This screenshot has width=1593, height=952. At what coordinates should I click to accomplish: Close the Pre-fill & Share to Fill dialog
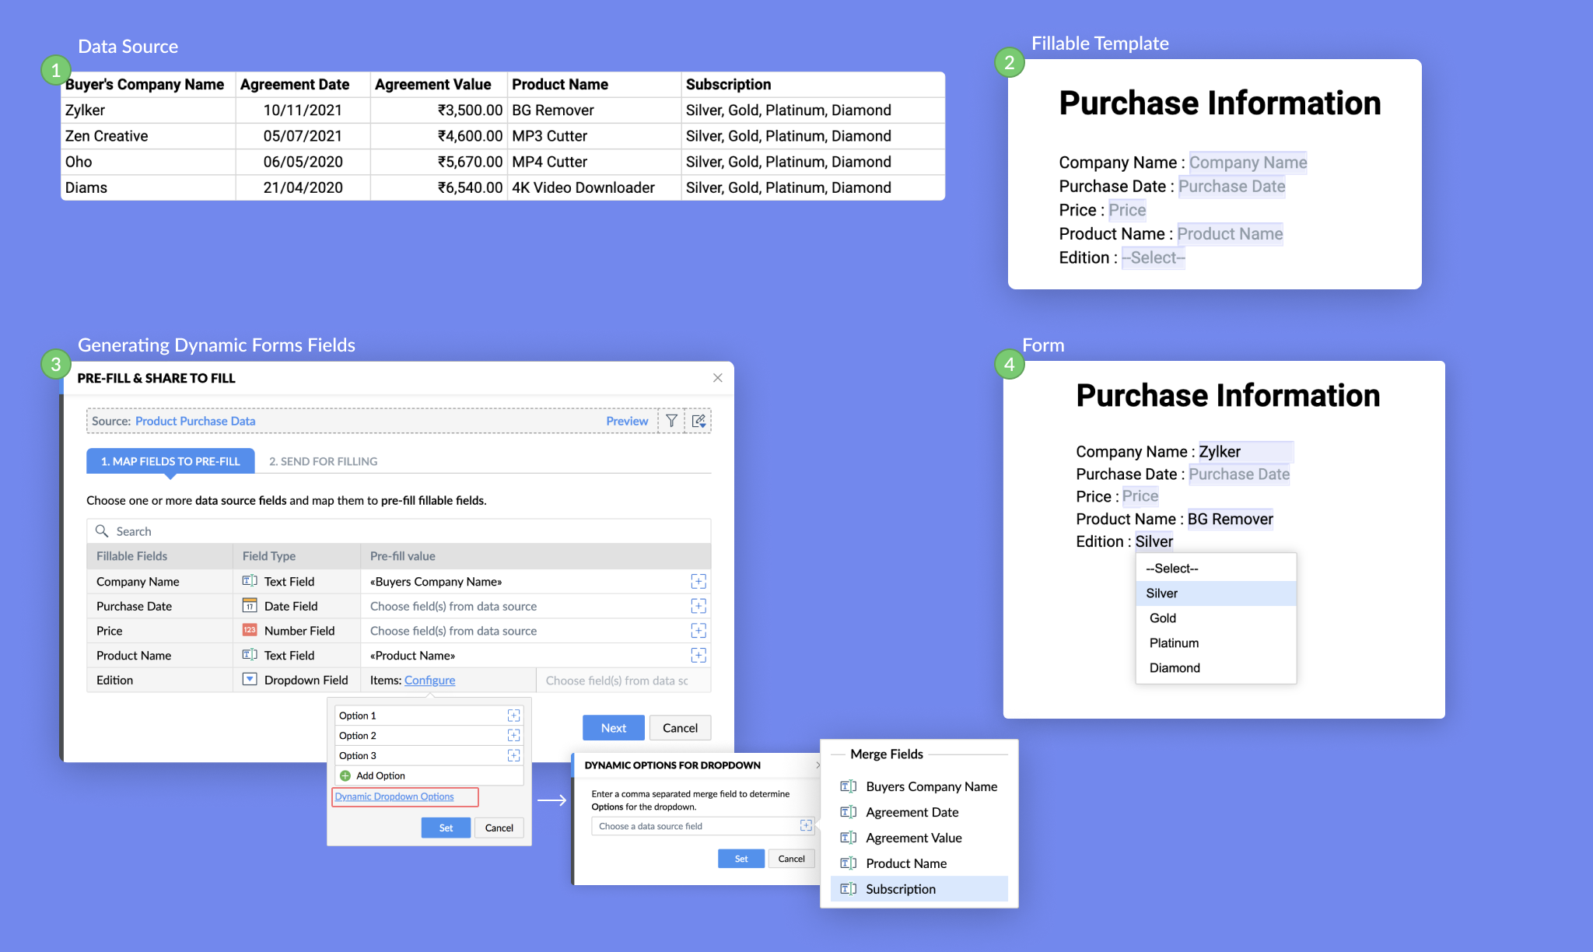pos(718,378)
